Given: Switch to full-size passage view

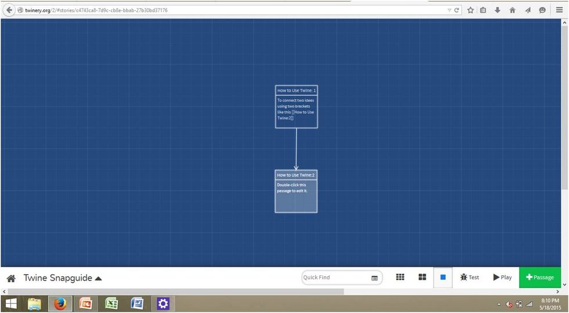Looking at the screenshot, I should point(443,278).
